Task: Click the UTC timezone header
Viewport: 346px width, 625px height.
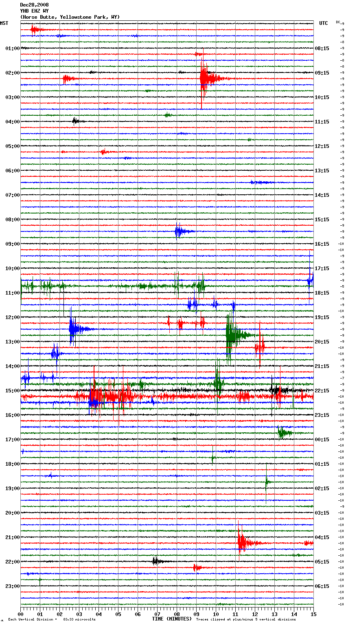Action: point(324,23)
